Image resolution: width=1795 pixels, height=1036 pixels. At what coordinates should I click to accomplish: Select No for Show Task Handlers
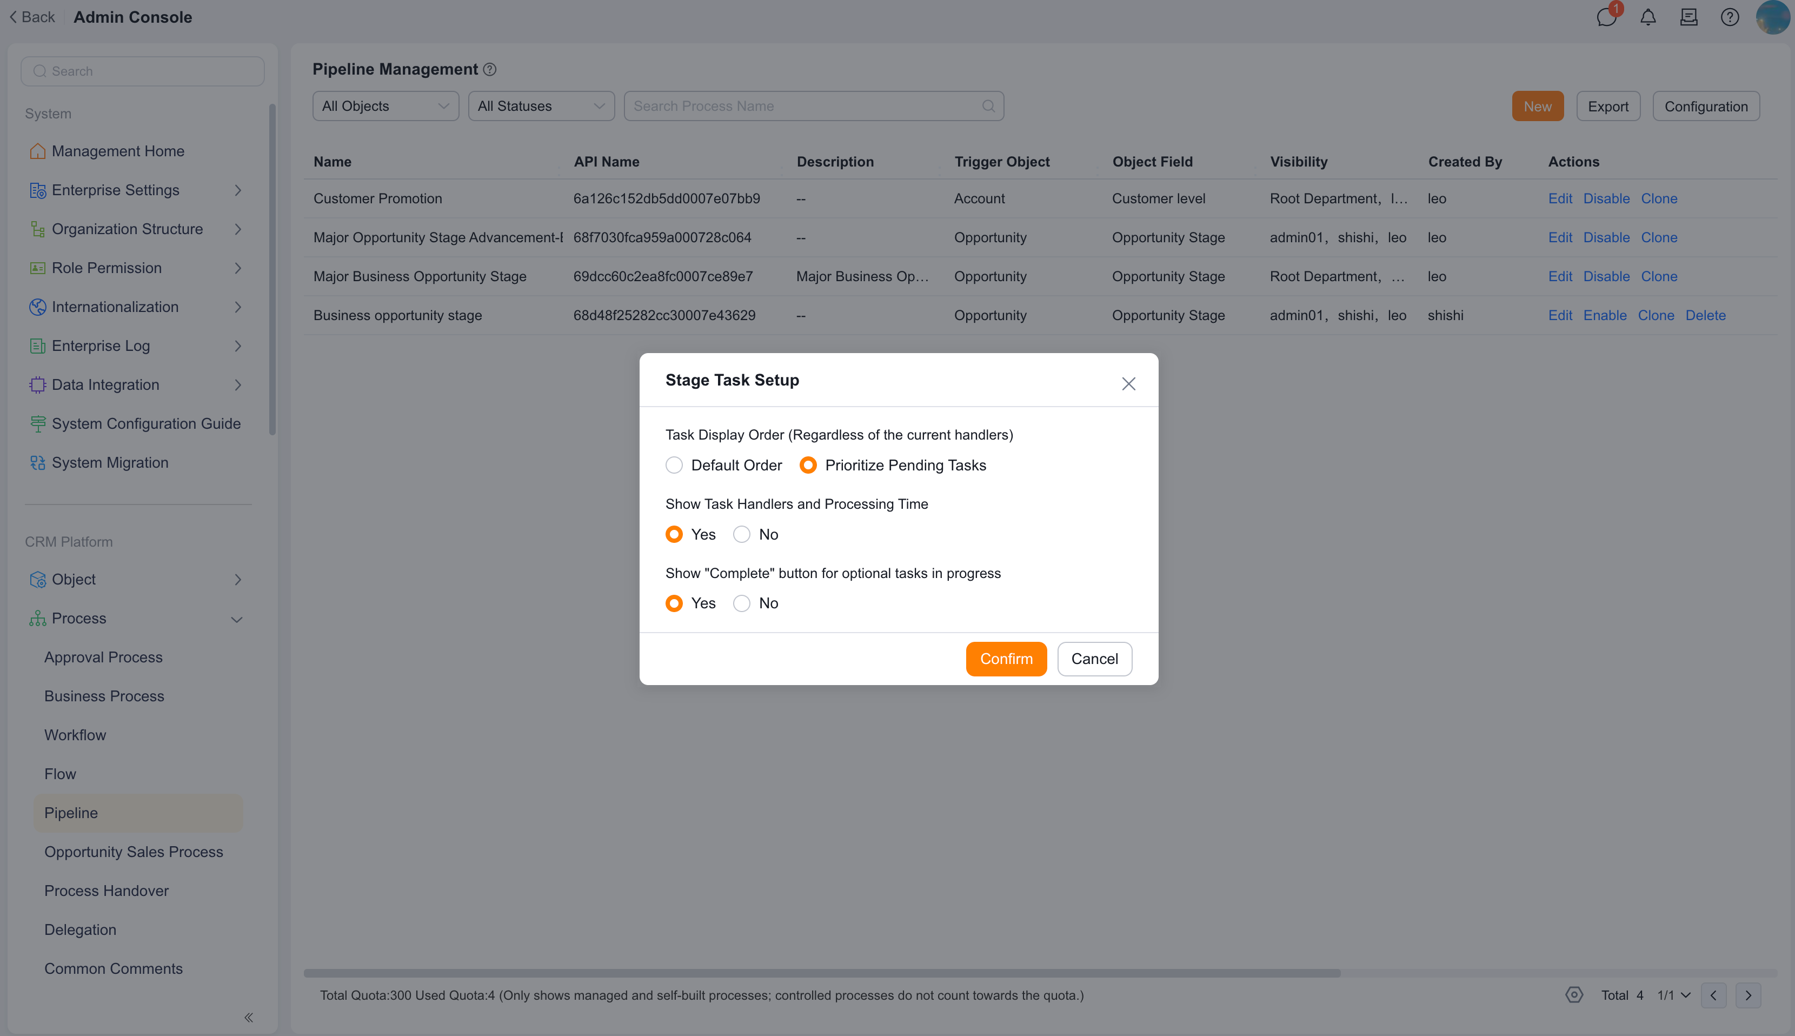[741, 534]
